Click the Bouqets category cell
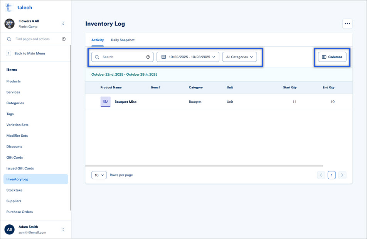Viewport: 367px width, 239px height. 195,102
